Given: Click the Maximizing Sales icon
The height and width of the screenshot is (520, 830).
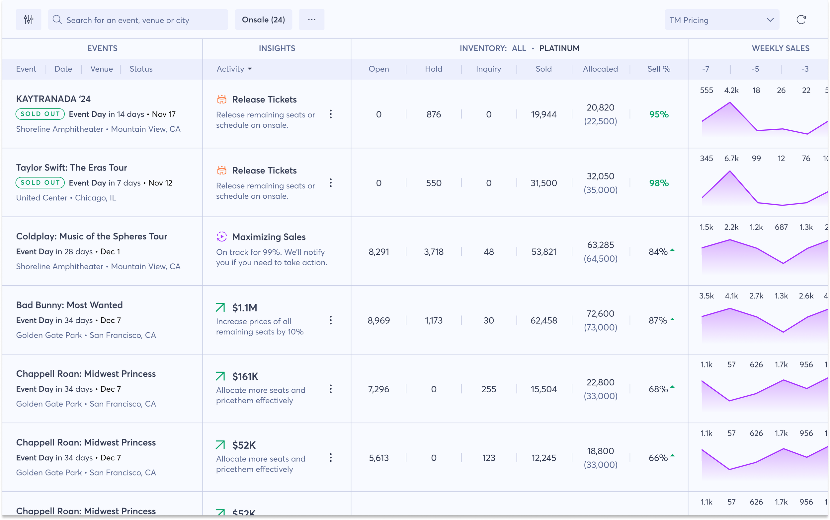Looking at the screenshot, I should 222,236.
